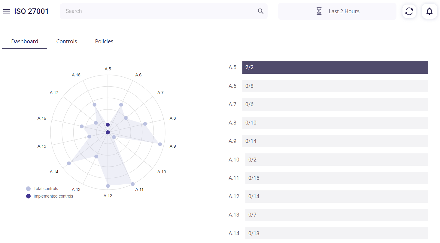Image resolution: width=440 pixels, height=243 pixels.
Task: Click the search magnifier icon
Action: tap(261, 11)
